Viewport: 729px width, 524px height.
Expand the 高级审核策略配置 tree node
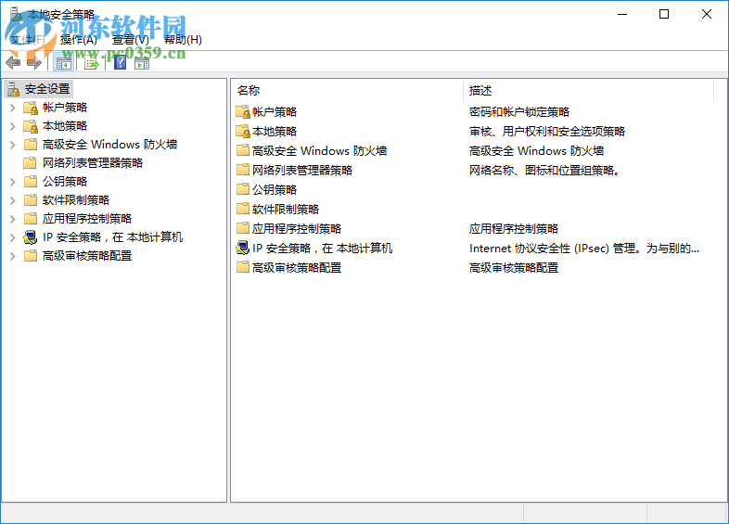tap(13, 256)
